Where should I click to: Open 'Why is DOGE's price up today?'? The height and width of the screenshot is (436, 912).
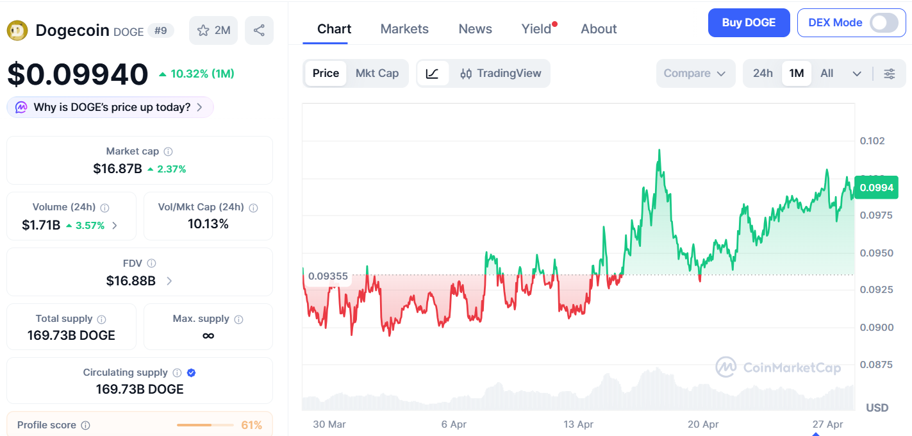point(110,107)
